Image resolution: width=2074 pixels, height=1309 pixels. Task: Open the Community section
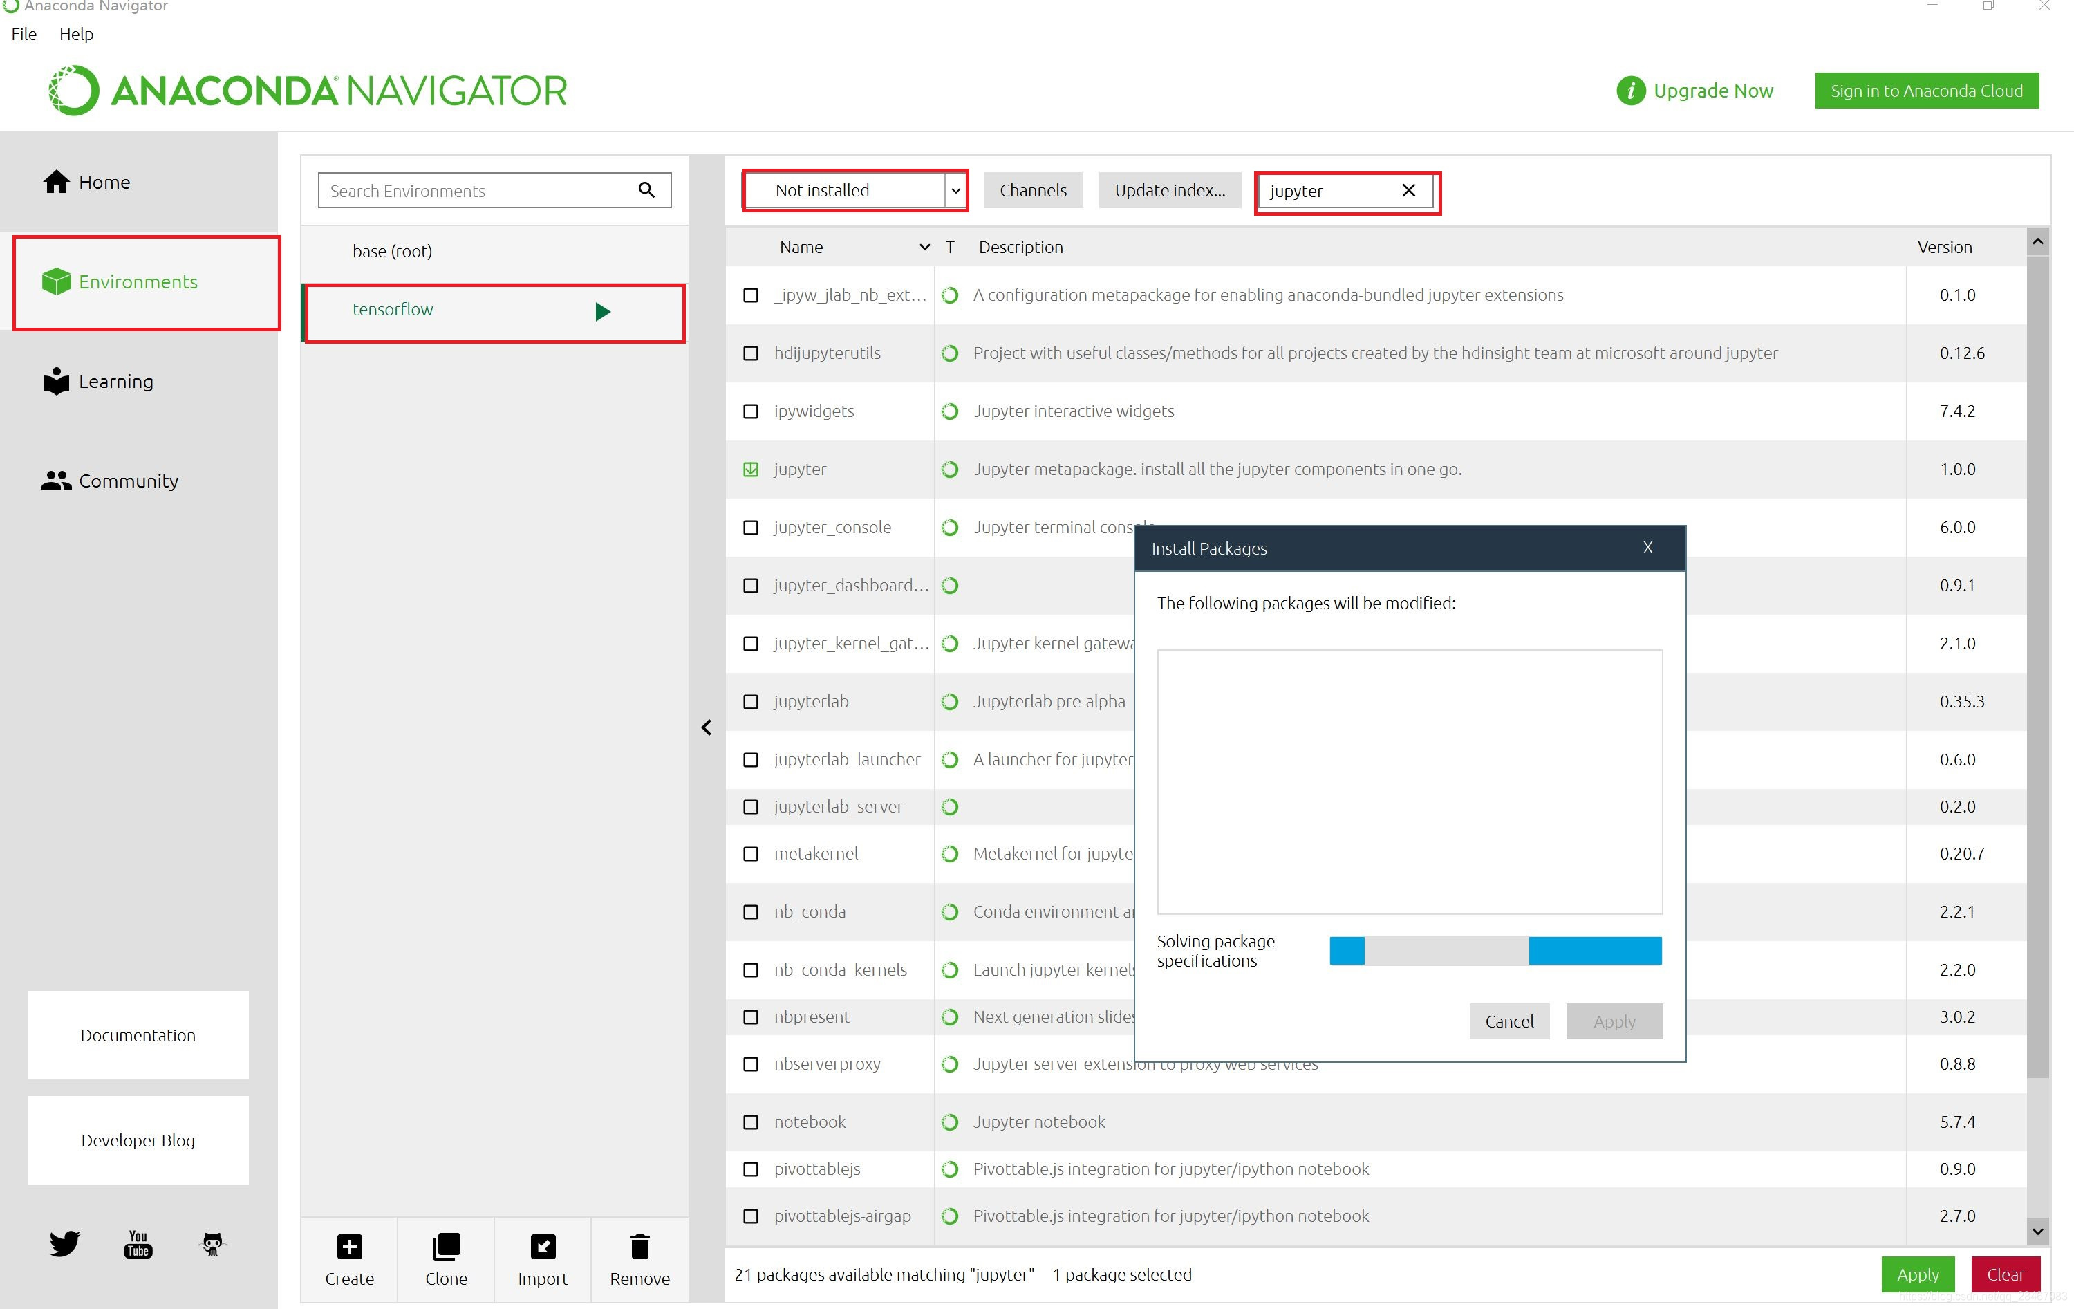[x=109, y=480]
